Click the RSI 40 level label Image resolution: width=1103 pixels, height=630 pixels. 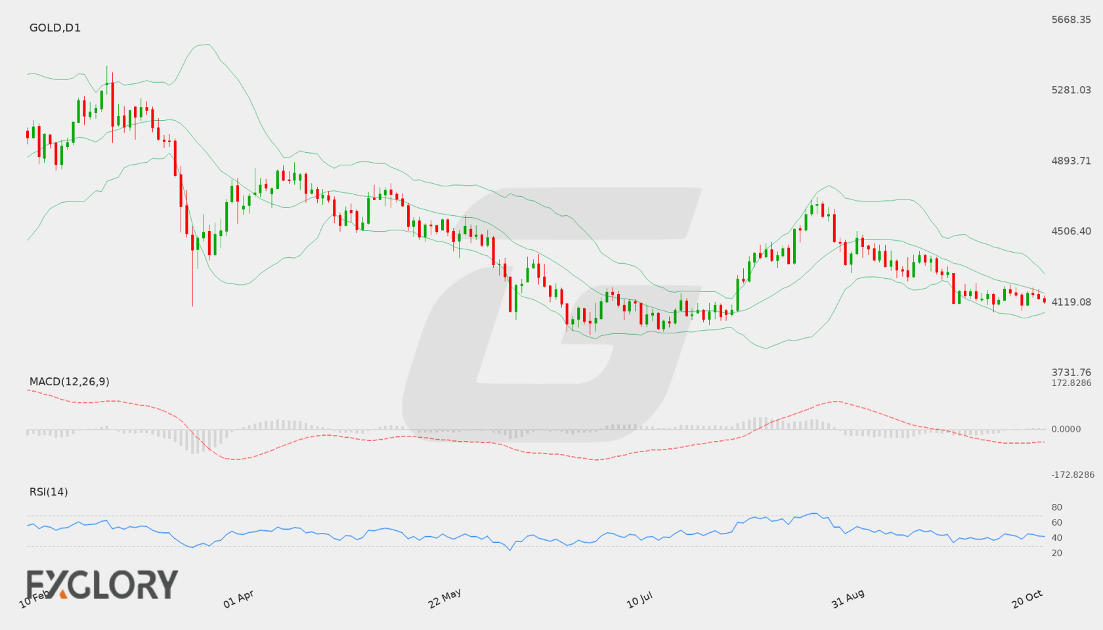[1057, 537]
